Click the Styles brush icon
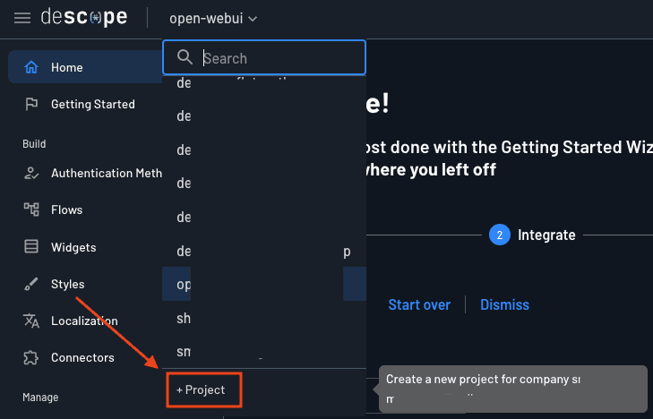 pos(31,284)
